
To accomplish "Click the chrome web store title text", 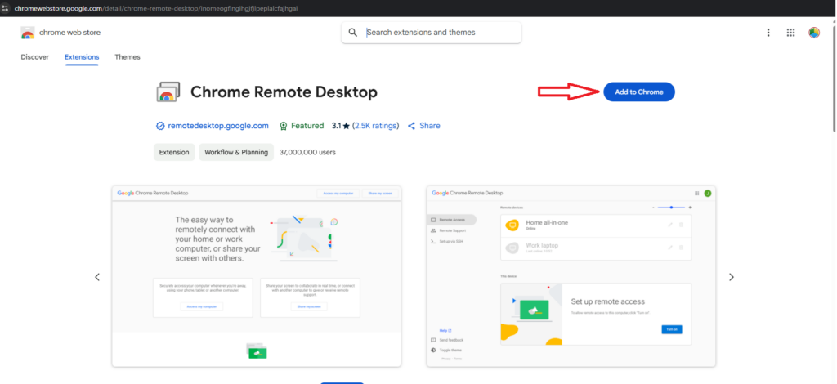I will 70,33.
